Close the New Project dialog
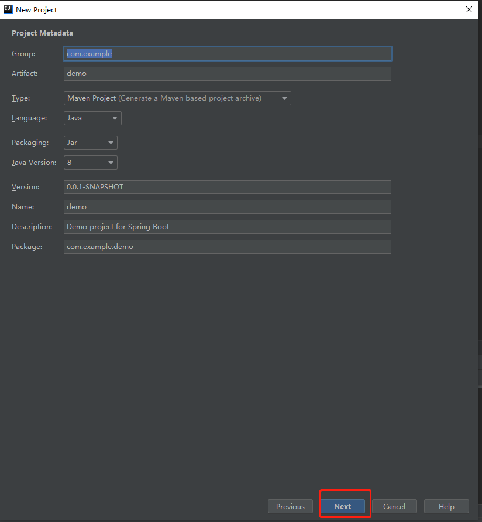Image resolution: width=482 pixels, height=522 pixels. pyautogui.click(x=469, y=9)
